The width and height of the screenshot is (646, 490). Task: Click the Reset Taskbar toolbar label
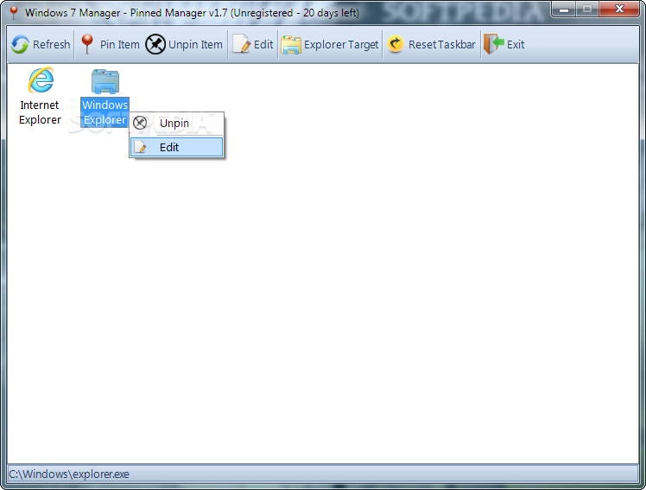pos(442,45)
